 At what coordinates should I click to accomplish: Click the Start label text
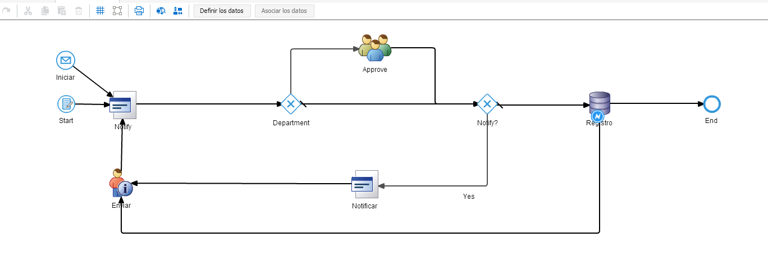(x=66, y=120)
